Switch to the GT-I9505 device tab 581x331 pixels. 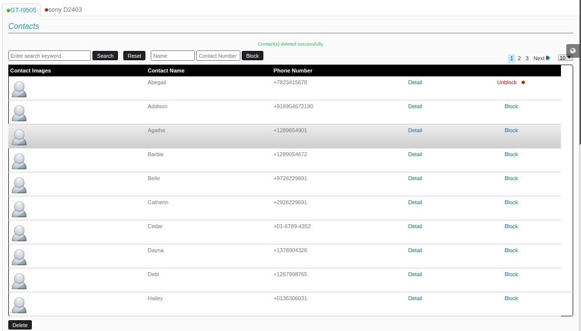point(22,10)
